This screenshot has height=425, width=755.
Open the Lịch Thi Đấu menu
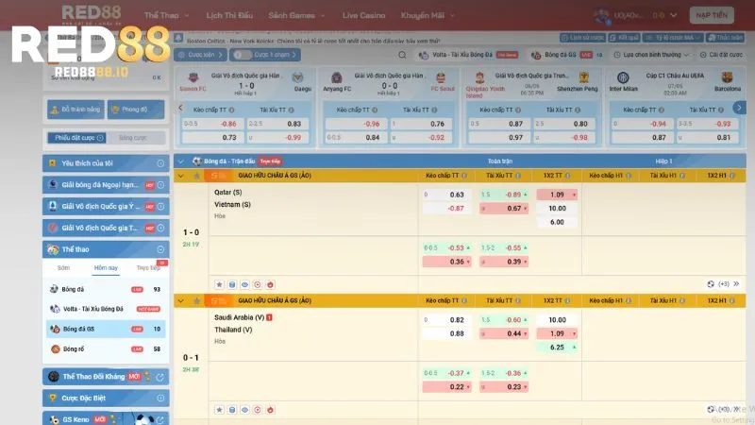229,15
